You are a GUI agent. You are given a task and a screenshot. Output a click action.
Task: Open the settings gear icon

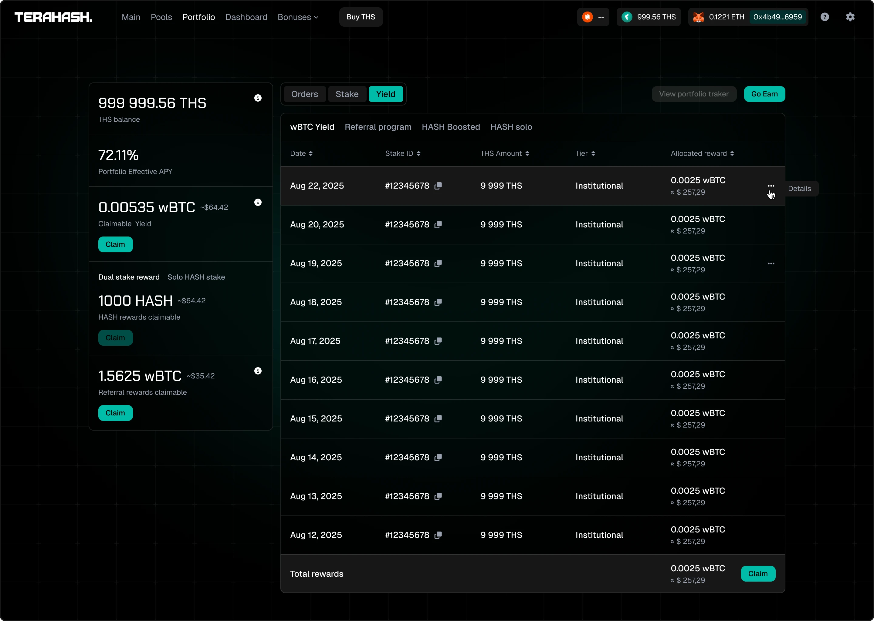[850, 17]
